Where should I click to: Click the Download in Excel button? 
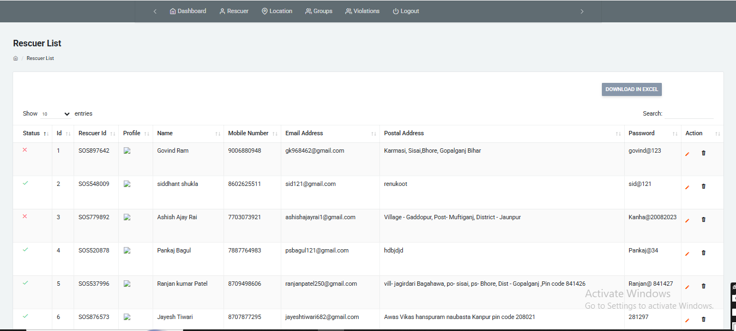point(631,89)
